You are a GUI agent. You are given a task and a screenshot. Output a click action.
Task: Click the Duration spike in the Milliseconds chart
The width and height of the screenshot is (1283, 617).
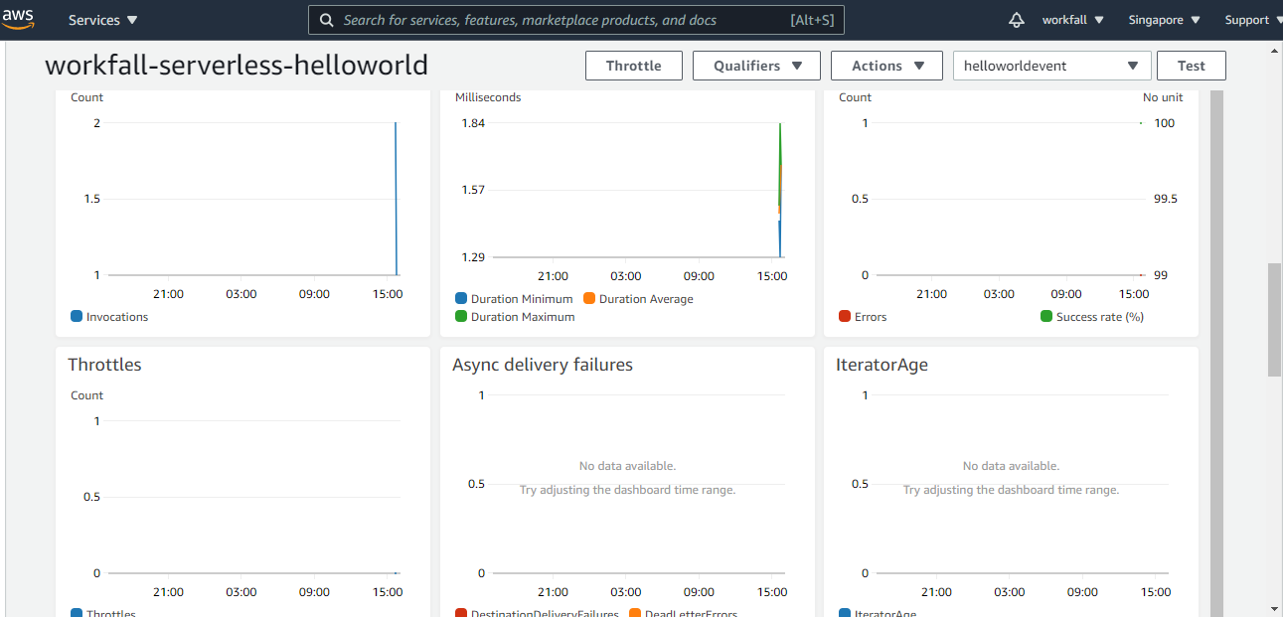pos(780,189)
